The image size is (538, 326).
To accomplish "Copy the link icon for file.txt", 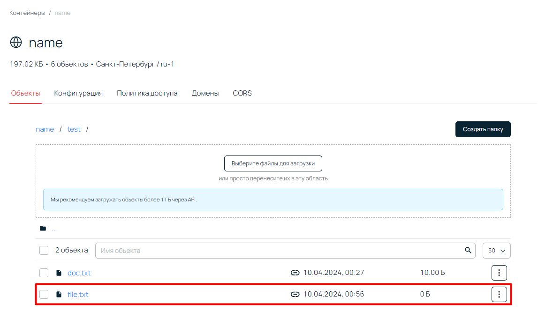I will coord(295,295).
